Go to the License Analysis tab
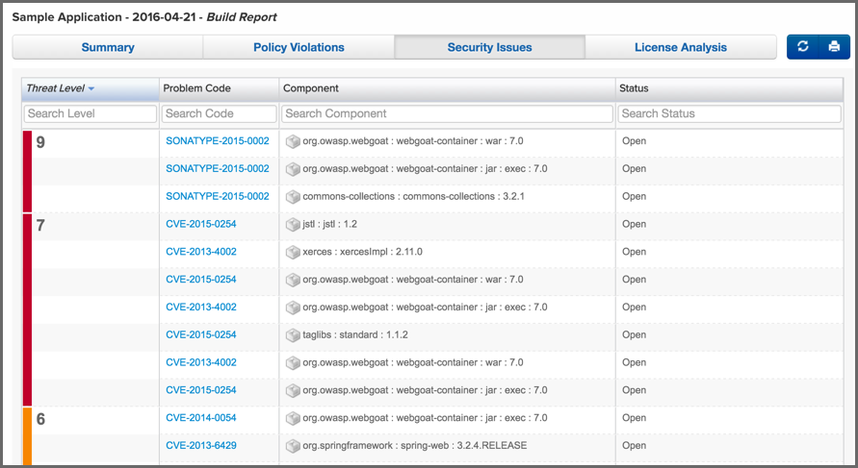The width and height of the screenshot is (858, 468). (x=681, y=47)
